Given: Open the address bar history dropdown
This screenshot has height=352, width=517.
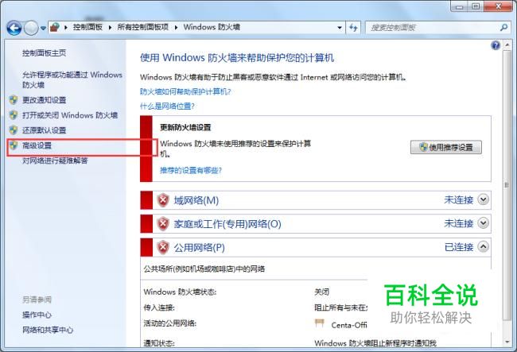Looking at the screenshot, I should (340, 28).
